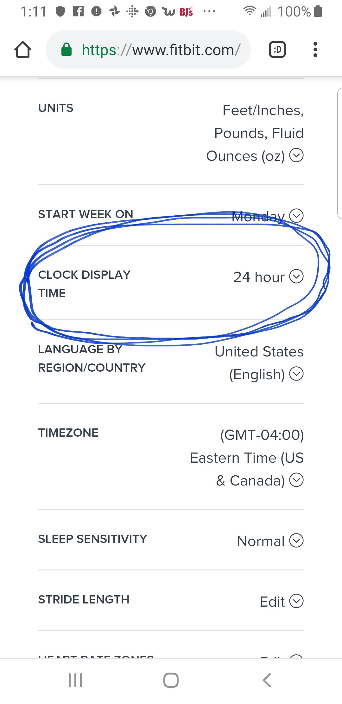Open the Timezone dropdown arrow
342x704 pixels.
coord(296,480)
